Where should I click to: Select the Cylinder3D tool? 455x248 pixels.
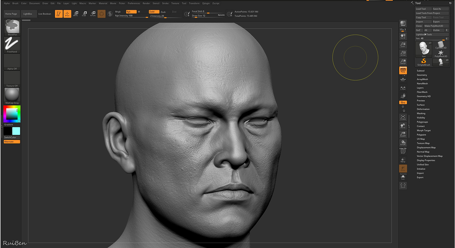click(441, 46)
